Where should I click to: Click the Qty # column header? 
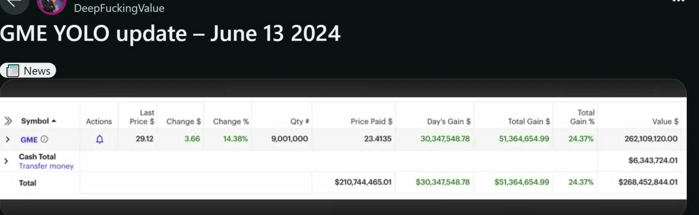[300, 121]
